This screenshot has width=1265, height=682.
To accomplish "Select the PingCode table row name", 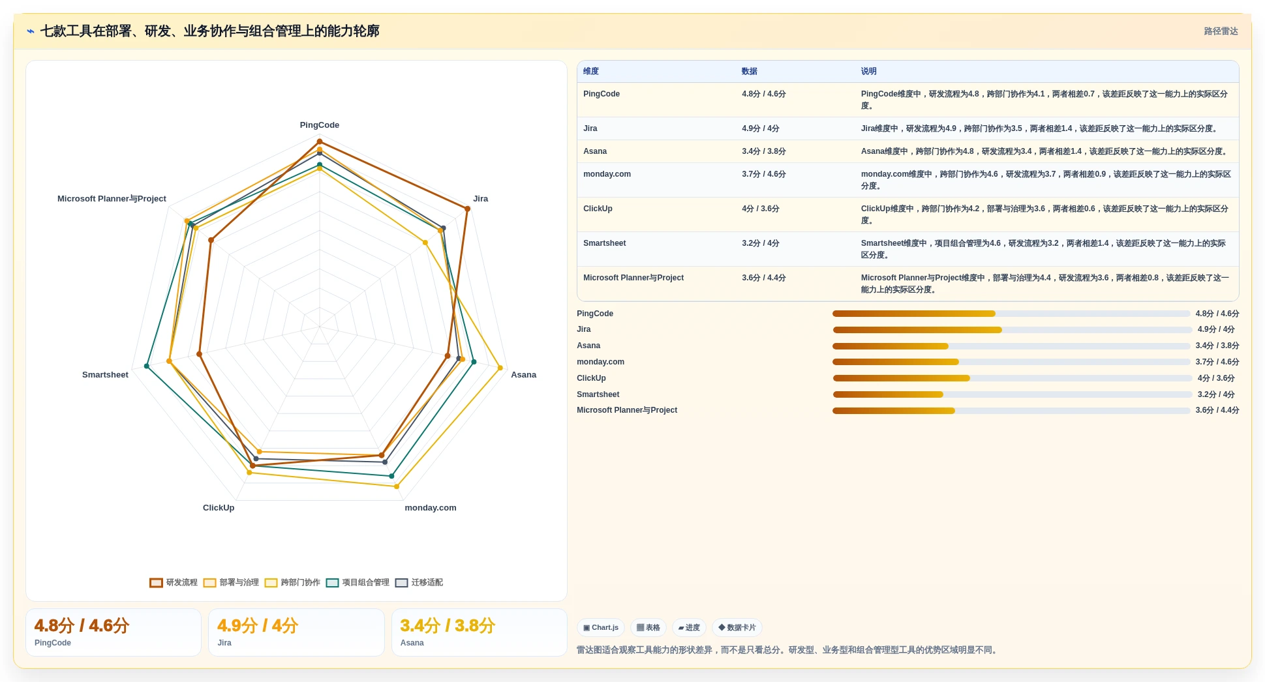I will pyautogui.click(x=602, y=94).
